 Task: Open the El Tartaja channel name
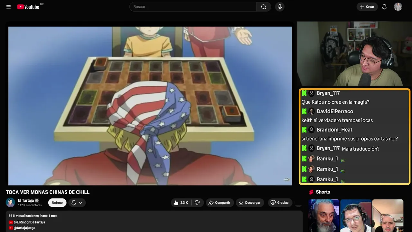[26, 200]
